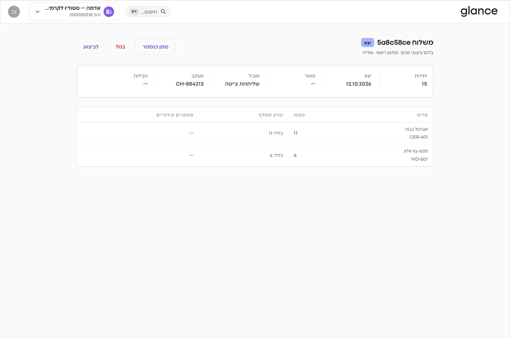Click the נגרע ממדף column header
Image resolution: width=510 pixels, height=338 pixels.
271,115
